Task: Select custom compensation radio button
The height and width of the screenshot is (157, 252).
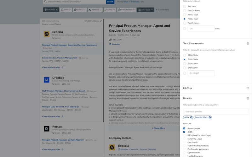Action: point(185,73)
